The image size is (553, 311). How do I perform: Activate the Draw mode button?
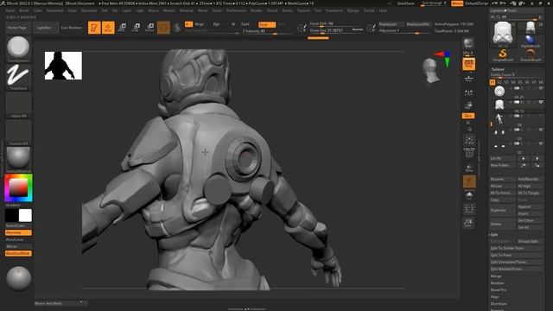[x=108, y=28]
